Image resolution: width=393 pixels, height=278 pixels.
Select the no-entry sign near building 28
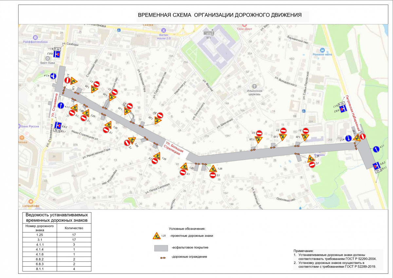pyautogui.click(x=213, y=176)
